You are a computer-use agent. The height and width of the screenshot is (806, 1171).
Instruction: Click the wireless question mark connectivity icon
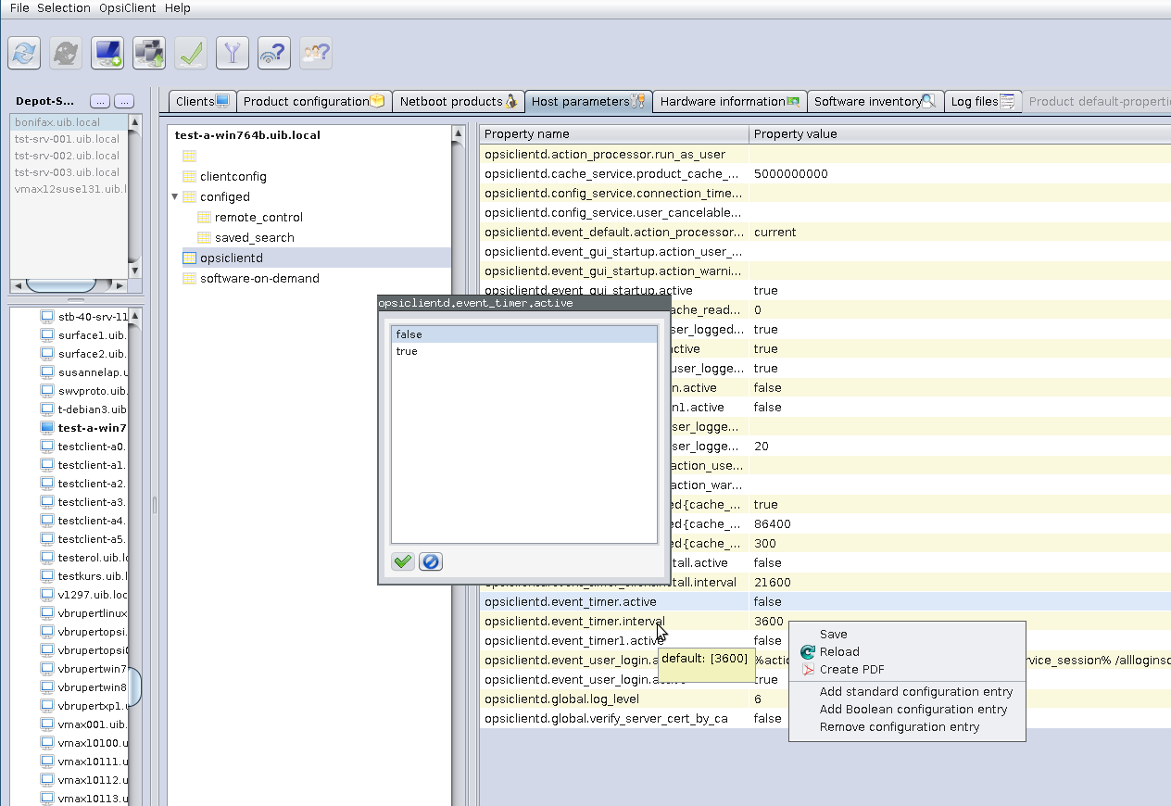coord(274,53)
